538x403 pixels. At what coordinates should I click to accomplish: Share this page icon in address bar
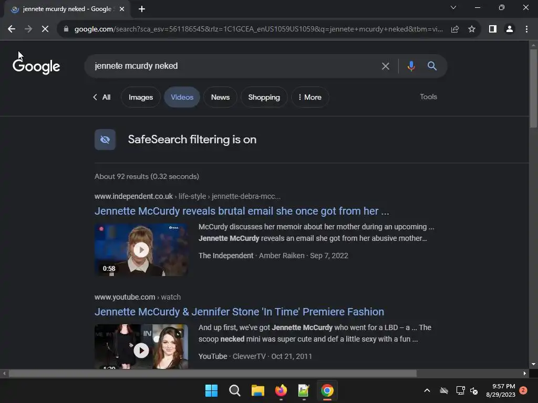click(455, 29)
